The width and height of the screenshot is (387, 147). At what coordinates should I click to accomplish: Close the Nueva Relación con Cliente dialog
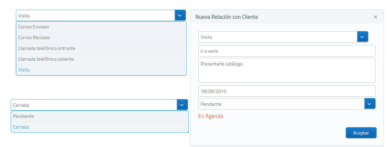[x=376, y=17]
